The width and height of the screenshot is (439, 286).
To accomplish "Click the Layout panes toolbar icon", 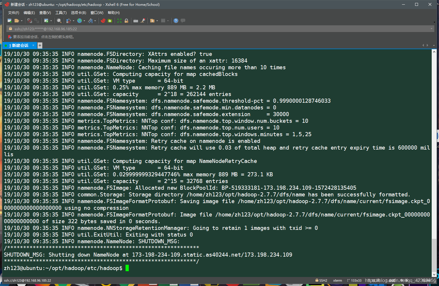I will click(163, 21).
